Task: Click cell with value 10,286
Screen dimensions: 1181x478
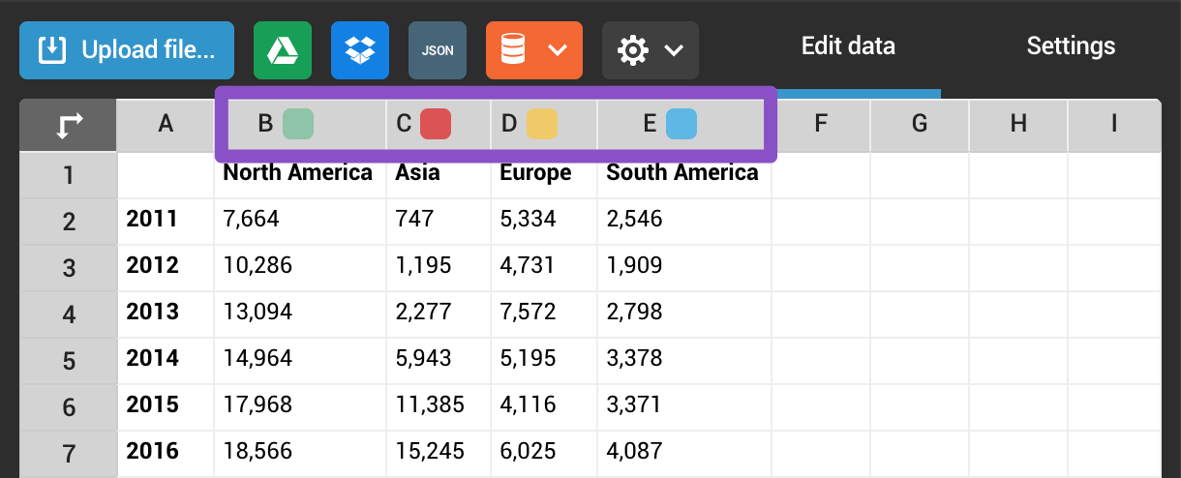Action: pyautogui.click(x=300, y=269)
